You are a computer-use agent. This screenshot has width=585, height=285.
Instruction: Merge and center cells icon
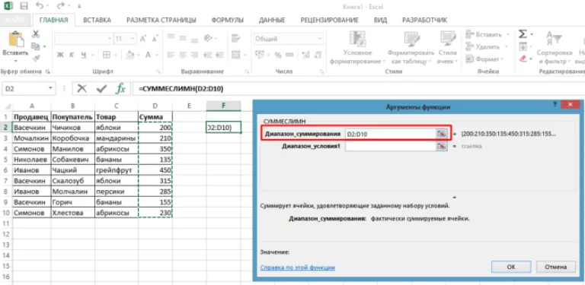pos(235,55)
